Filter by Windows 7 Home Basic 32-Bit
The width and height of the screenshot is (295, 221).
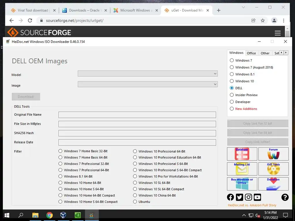point(83,151)
